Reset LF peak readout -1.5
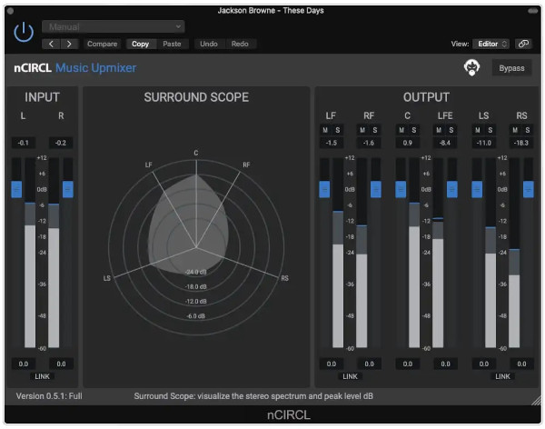 (x=332, y=143)
